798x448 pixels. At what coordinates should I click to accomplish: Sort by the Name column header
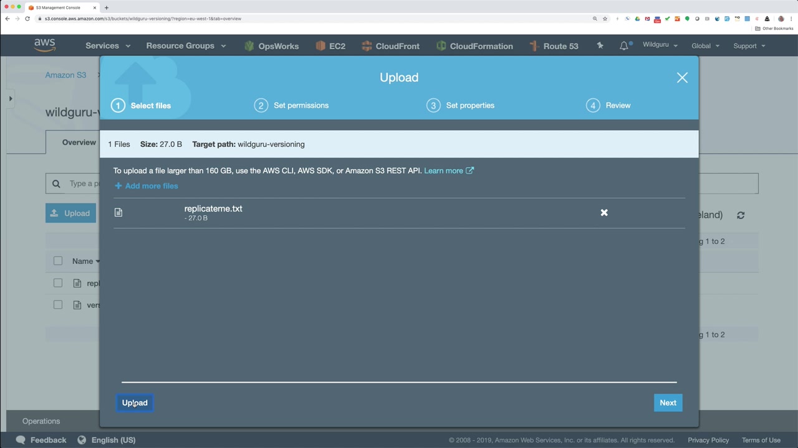86,261
